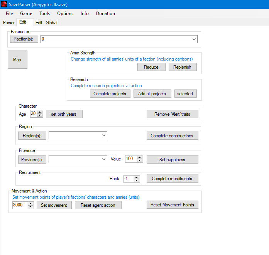This screenshot has height=255, width=269.
Task: Decrease the movement points spinner
Action: [30, 207]
